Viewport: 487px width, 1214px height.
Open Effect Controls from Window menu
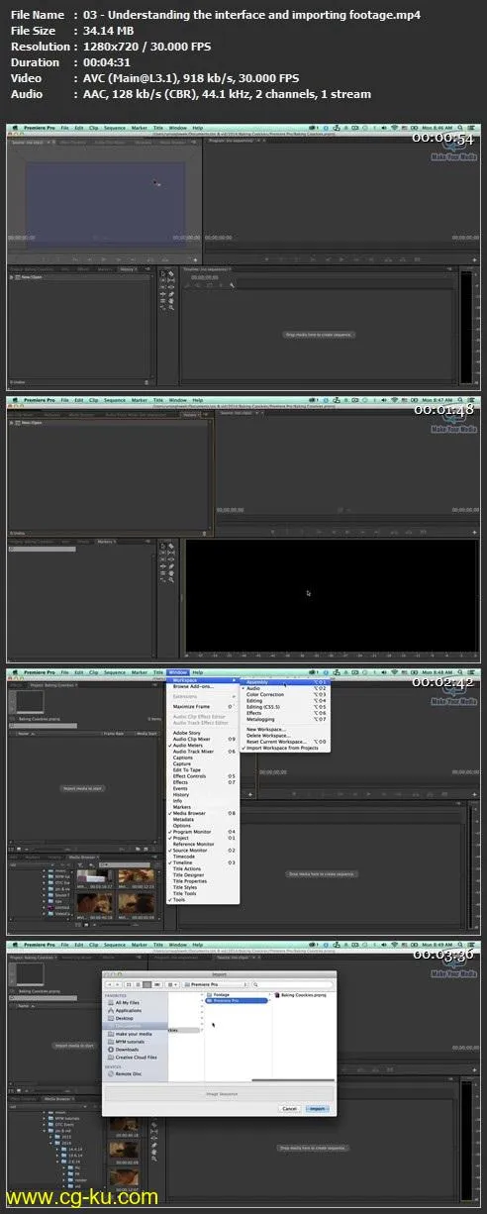203,776
